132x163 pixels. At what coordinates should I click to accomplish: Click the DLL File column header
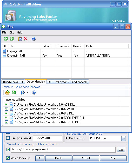(x=21, y=46)
